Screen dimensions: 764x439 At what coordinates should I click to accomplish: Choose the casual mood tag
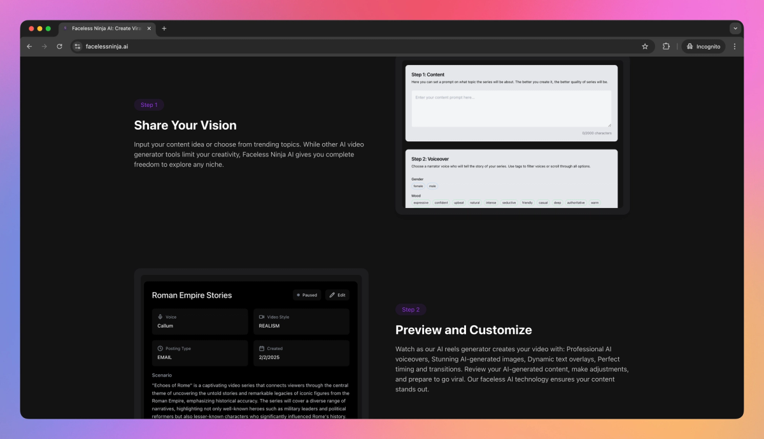tap(543, 203)
